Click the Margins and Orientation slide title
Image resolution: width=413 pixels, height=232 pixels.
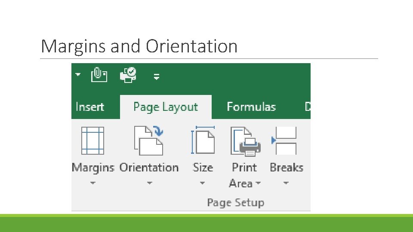click(139, 46)
